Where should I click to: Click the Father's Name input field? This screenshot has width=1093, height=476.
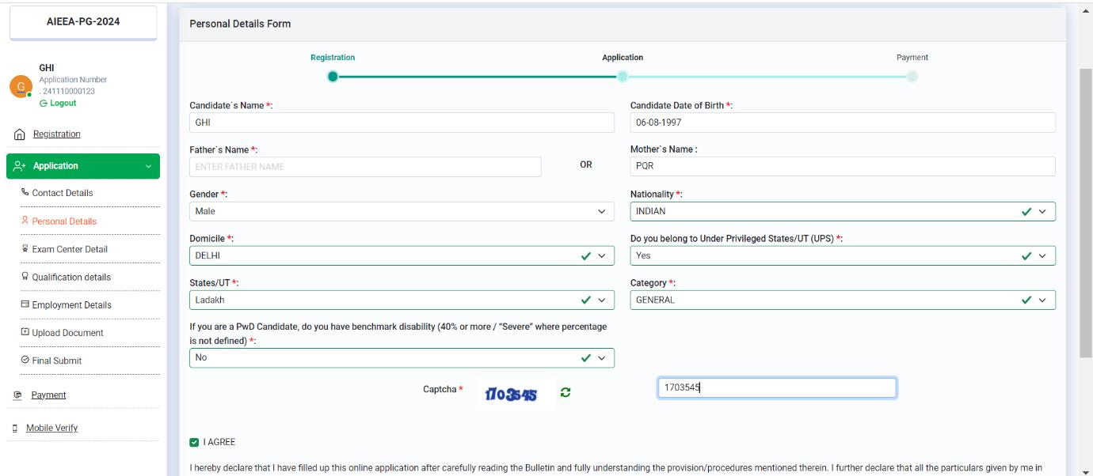[x=365, y=167]
